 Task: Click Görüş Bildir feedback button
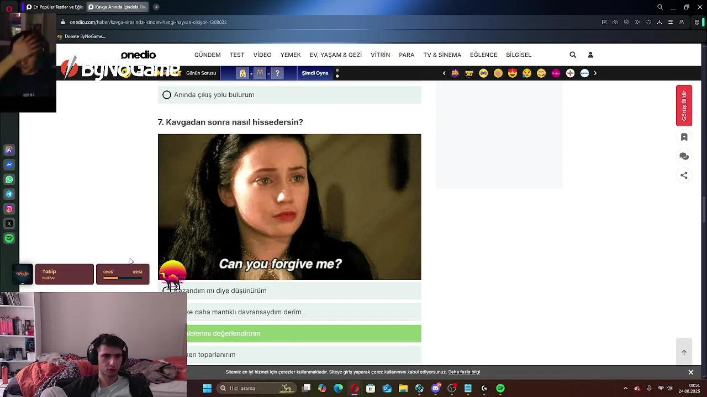click(684, 106)
